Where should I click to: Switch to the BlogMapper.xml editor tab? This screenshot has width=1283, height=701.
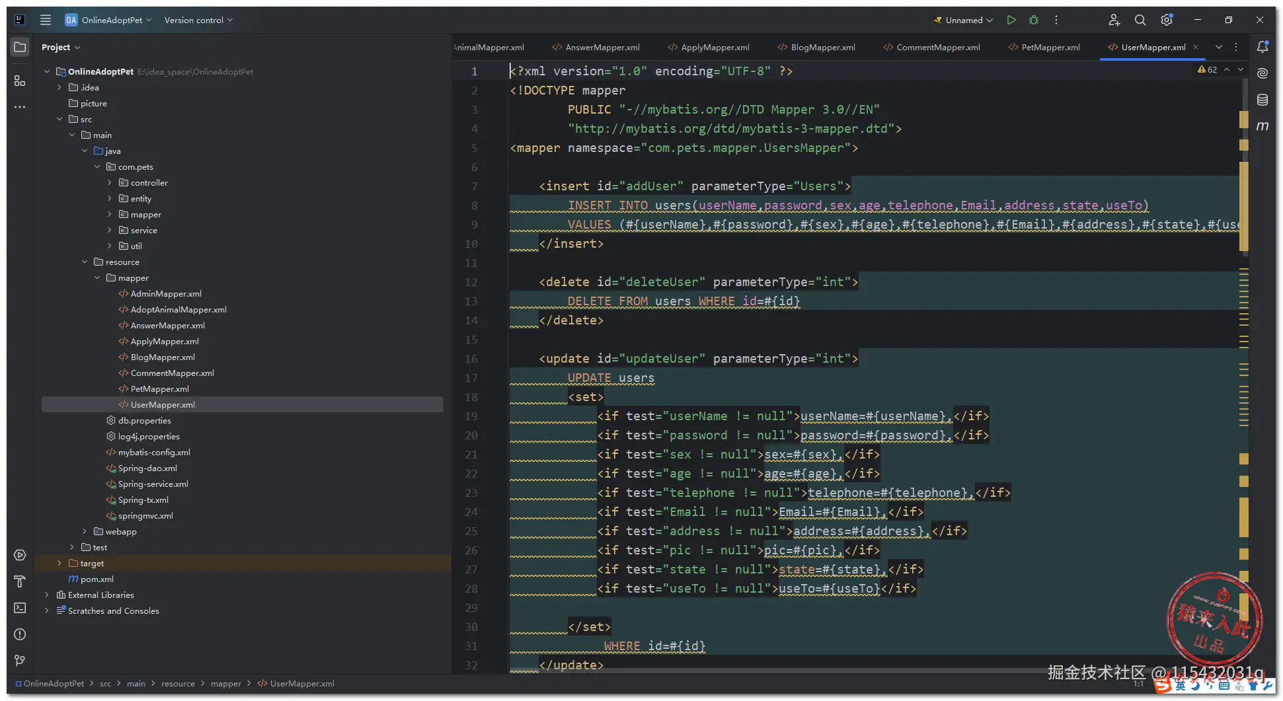822,47
